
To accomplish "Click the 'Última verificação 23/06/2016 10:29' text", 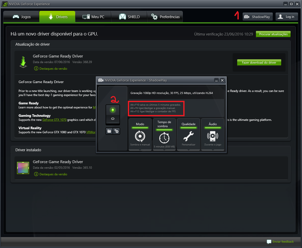I will click(x=224, y=34).
